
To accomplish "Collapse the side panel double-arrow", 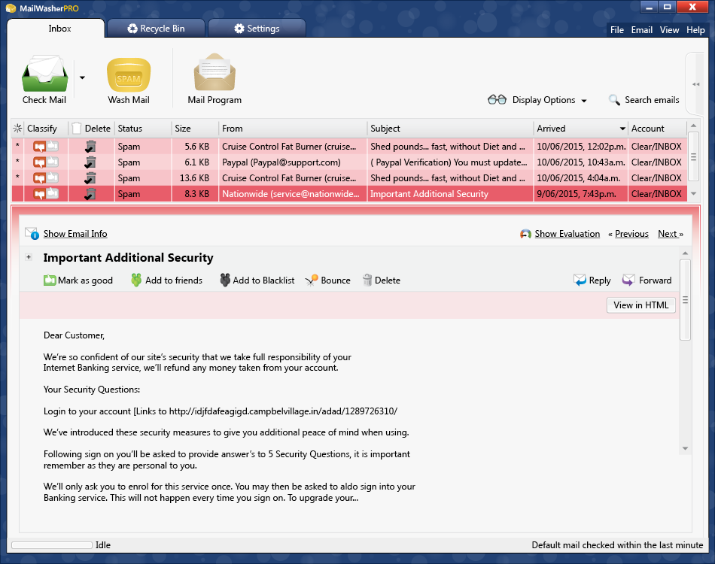I will (x=696, y=84).
